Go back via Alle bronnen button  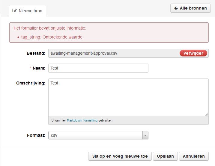tap(190, 8)
